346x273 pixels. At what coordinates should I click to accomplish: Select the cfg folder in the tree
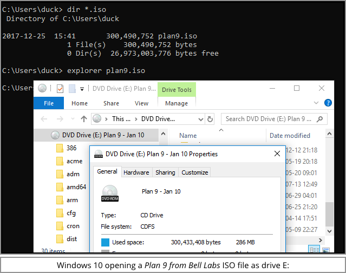pyautogui.click(x=71, y=213)
